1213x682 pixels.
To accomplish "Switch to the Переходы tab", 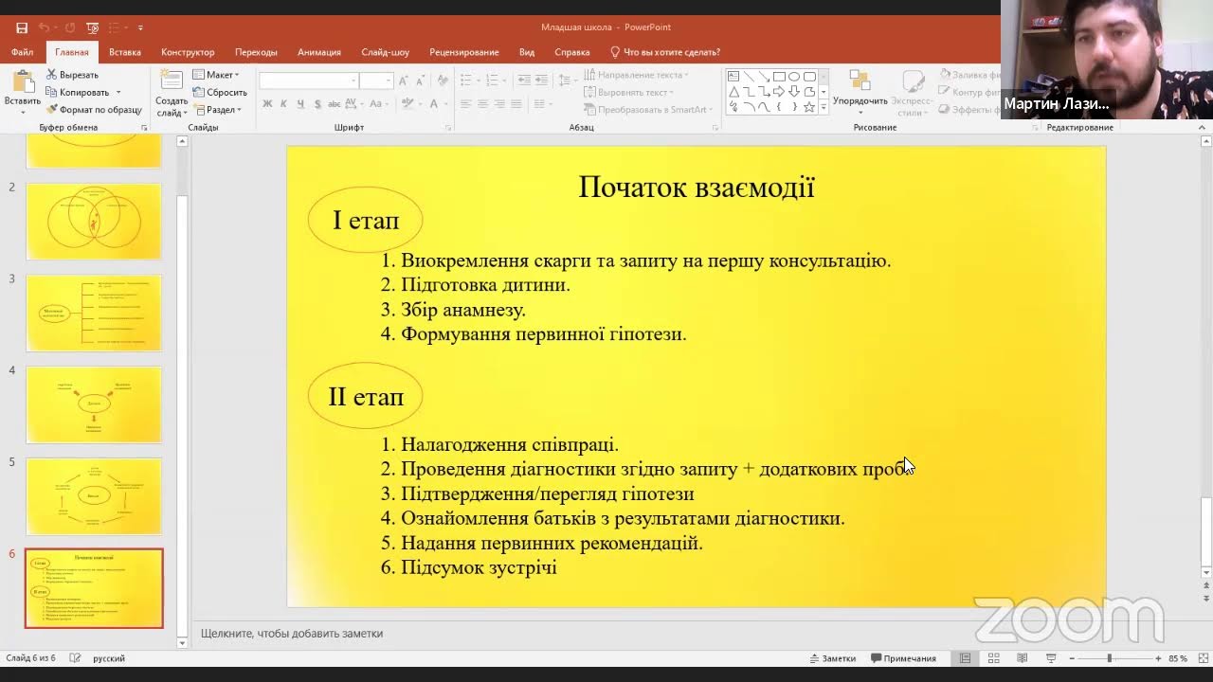I will tap(256, 52).
